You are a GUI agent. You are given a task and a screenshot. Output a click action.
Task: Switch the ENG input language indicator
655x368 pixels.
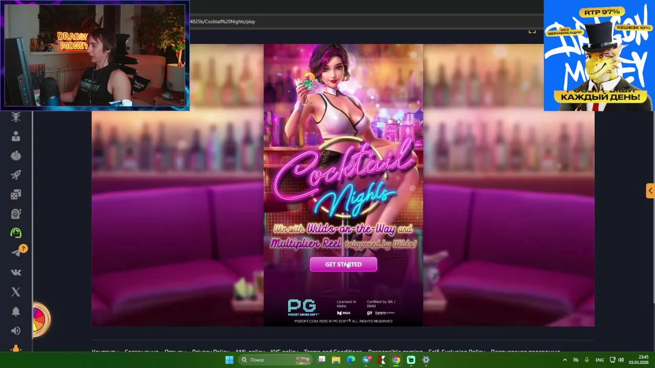[x=600, y=360]
